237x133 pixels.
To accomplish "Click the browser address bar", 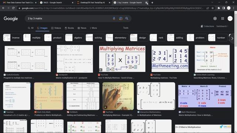I will [x=113, y=8].
